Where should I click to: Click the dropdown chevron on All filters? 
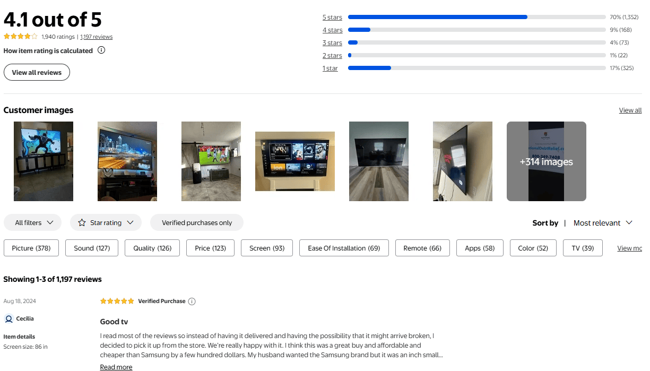[x=51, y=222]
